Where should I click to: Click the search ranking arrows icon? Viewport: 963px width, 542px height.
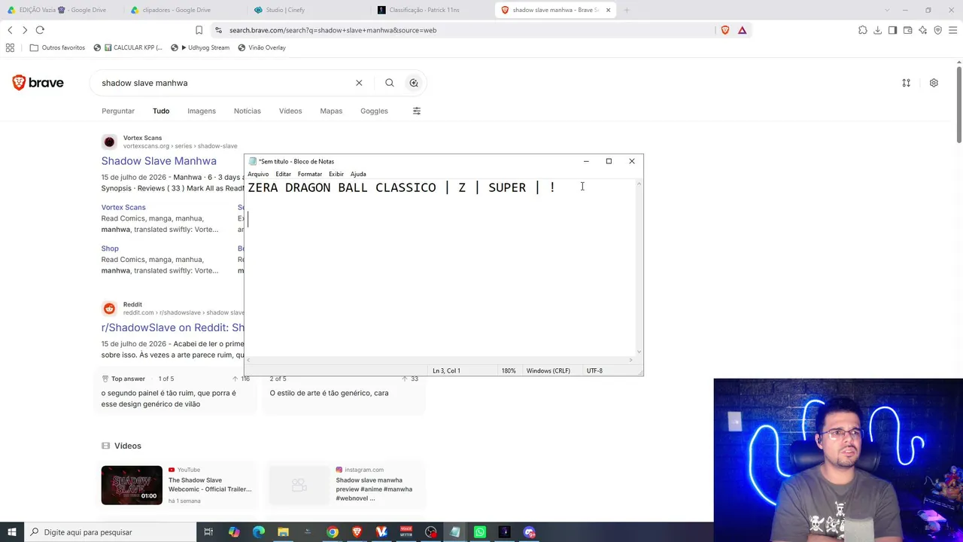906,83
